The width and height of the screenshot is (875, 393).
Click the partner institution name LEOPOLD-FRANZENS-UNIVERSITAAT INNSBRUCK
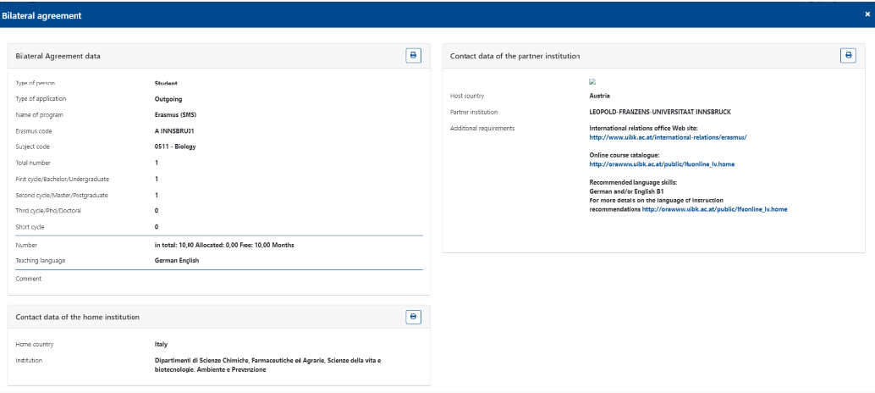pos(653,112)
